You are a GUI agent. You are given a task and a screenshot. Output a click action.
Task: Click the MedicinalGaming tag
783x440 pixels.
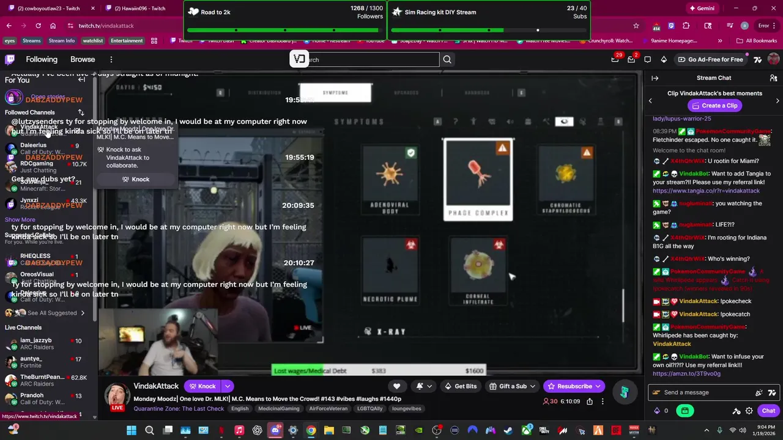(x=278, y=409)
